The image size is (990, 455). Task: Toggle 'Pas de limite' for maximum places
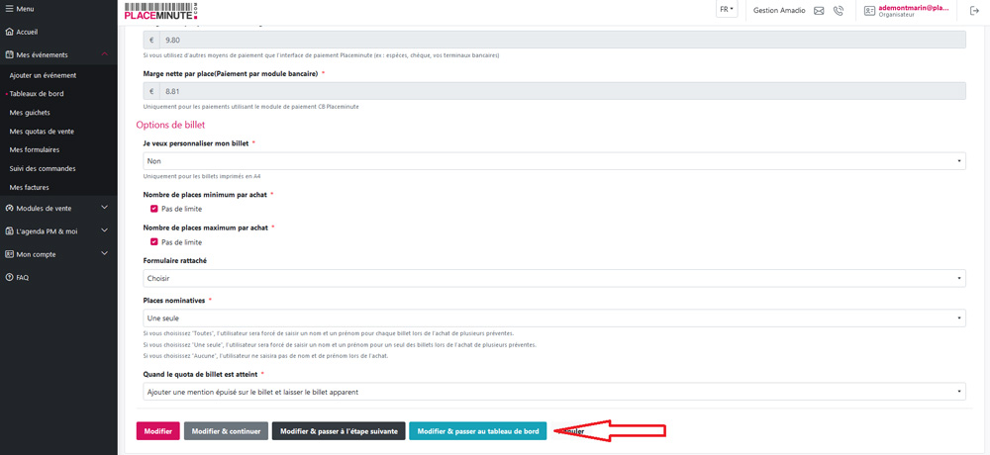[153, 242]
